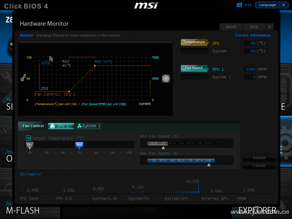This screenshot has width=292, height=219.
Task: Click the About button
Action: pos(231,26)
